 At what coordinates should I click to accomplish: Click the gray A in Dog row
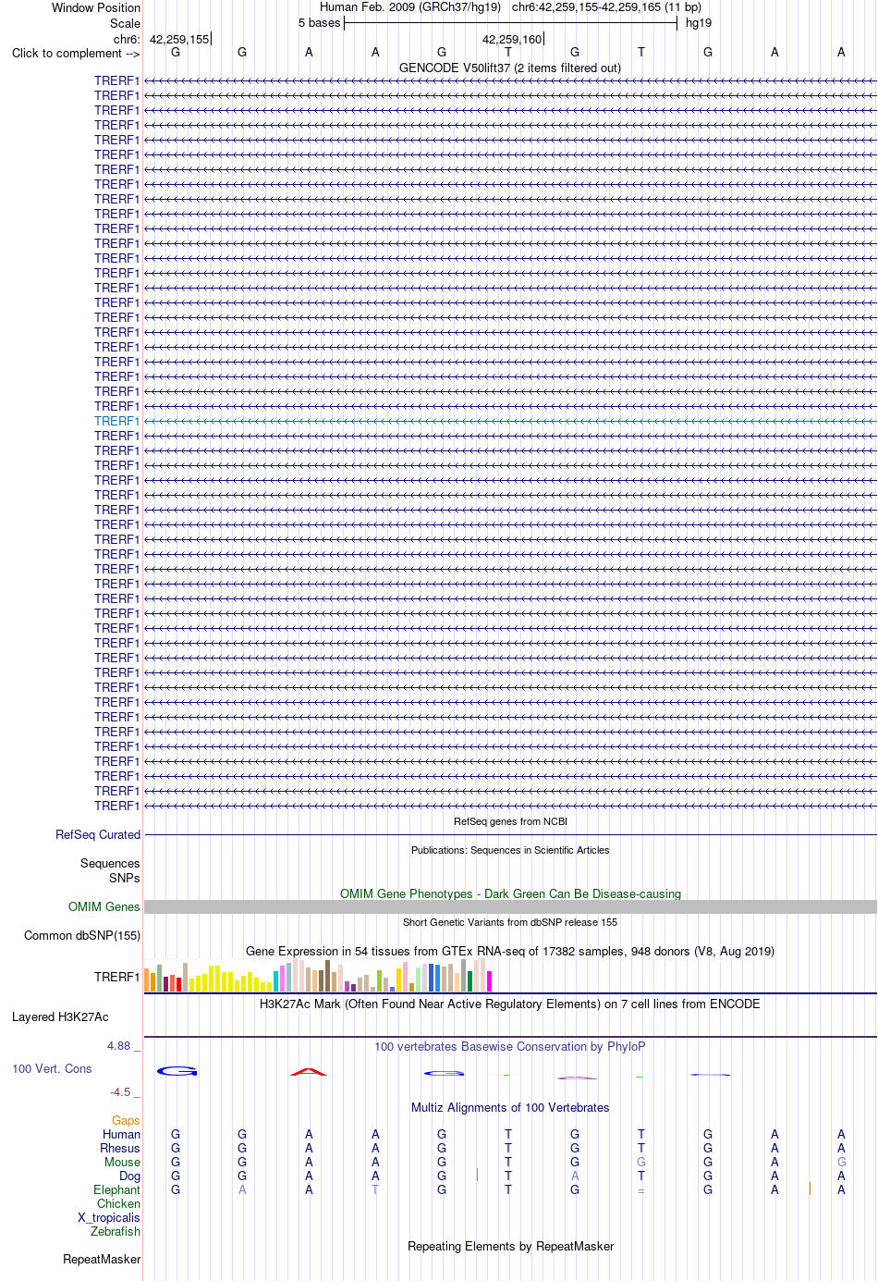(575, 1176)
